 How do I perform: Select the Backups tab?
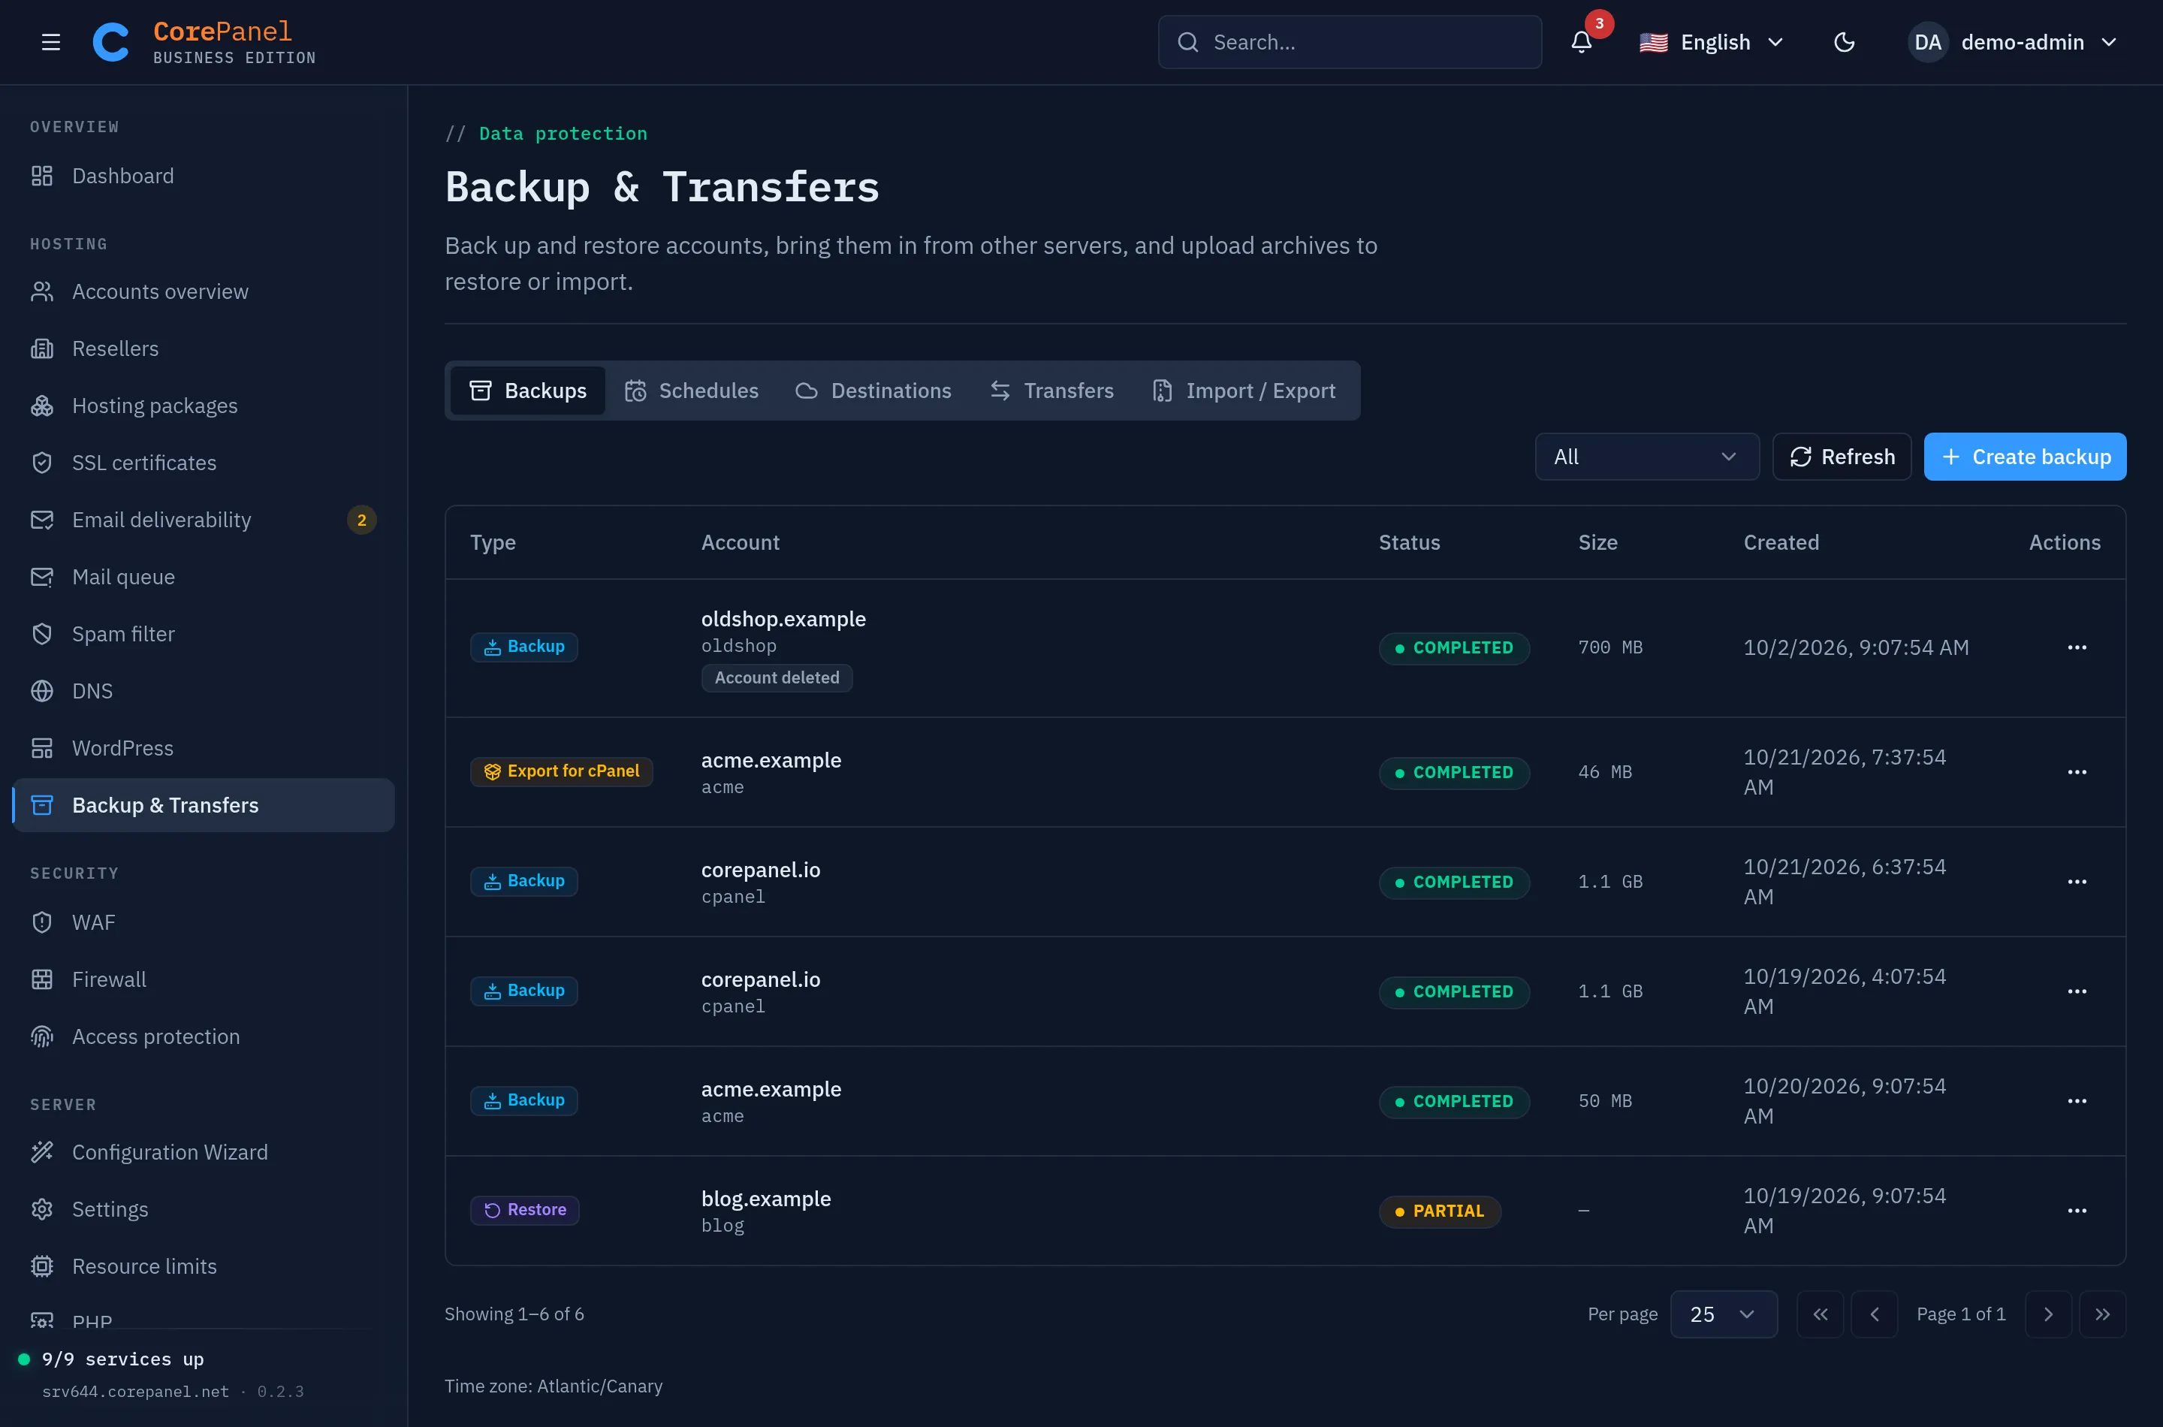click(528, 391)
